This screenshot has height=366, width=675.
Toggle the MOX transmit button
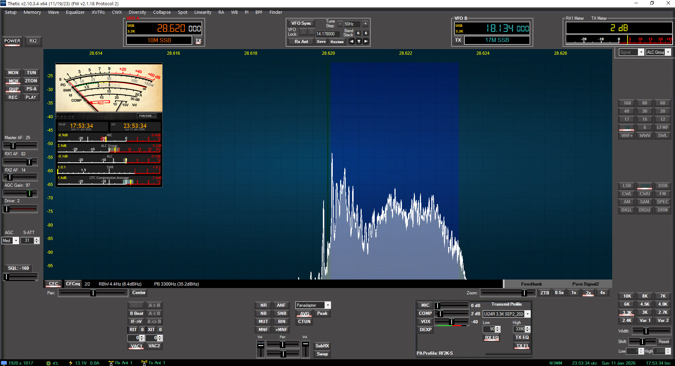[13, 81]
